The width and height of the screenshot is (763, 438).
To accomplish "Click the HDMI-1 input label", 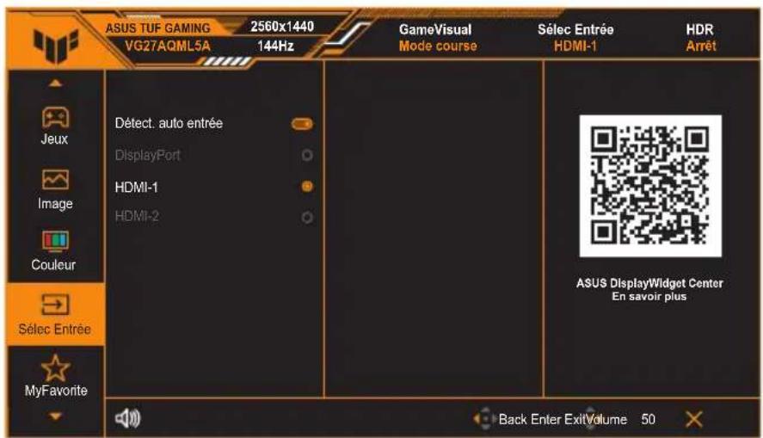I will 136,188.
